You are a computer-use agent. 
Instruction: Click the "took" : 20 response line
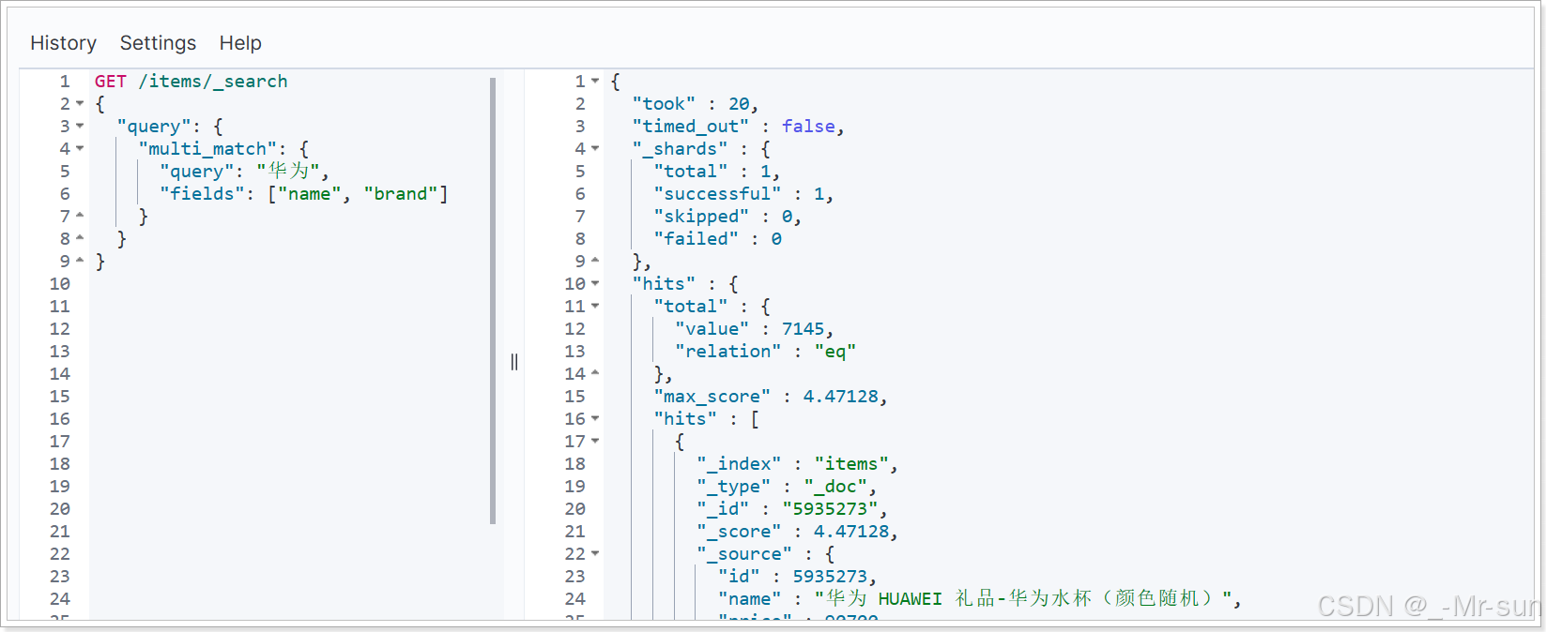tap(695, 104)
